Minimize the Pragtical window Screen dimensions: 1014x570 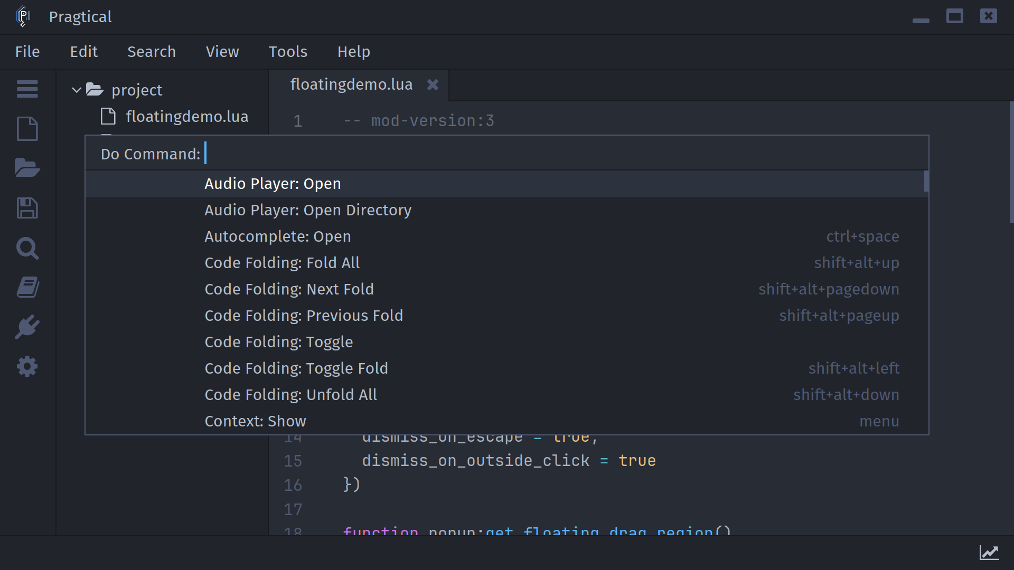pyautogui.click(x=921, y=20)
